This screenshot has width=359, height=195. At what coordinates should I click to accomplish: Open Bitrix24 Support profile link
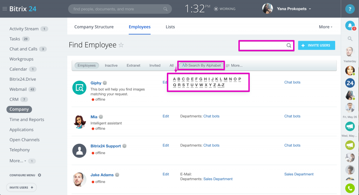coord(106,146)
